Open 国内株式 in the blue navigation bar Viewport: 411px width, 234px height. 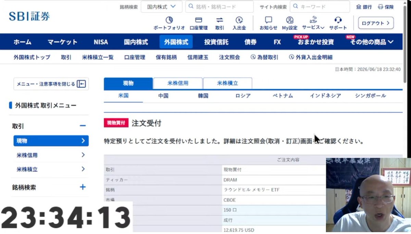pos(136,42)
